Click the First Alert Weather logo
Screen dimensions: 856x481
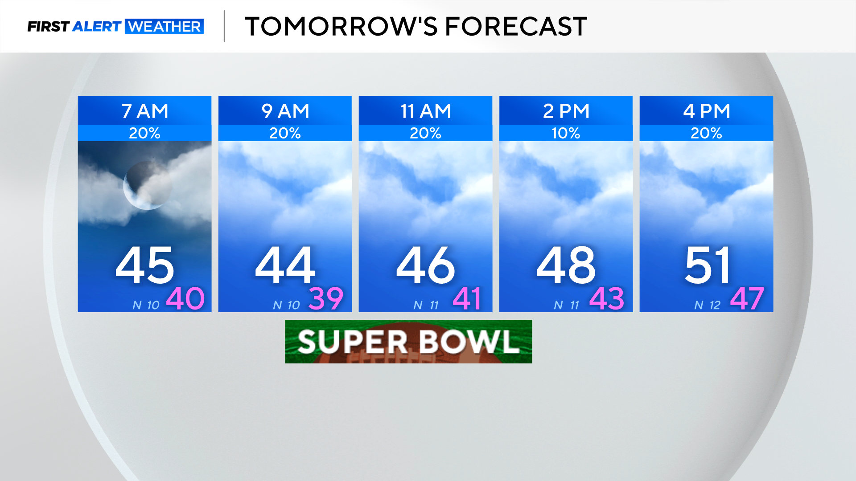coord(115,26)
